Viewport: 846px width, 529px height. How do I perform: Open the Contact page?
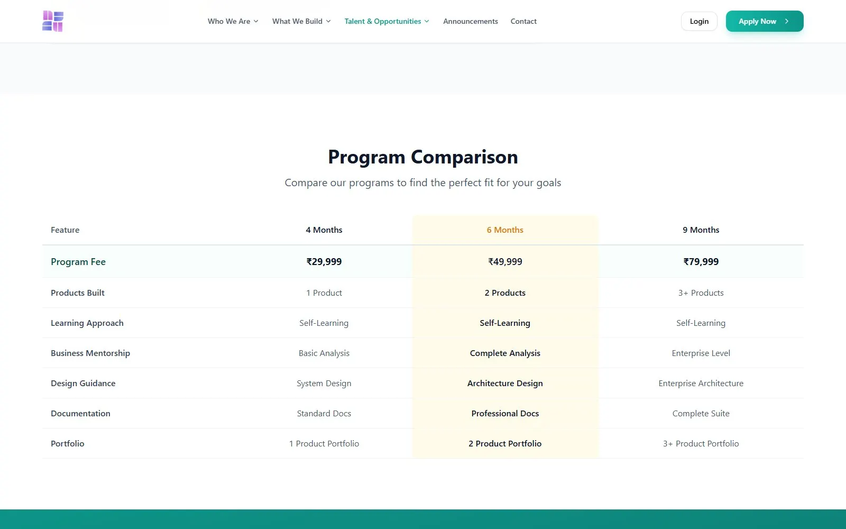pyautogui.click(x=523, y=21)
